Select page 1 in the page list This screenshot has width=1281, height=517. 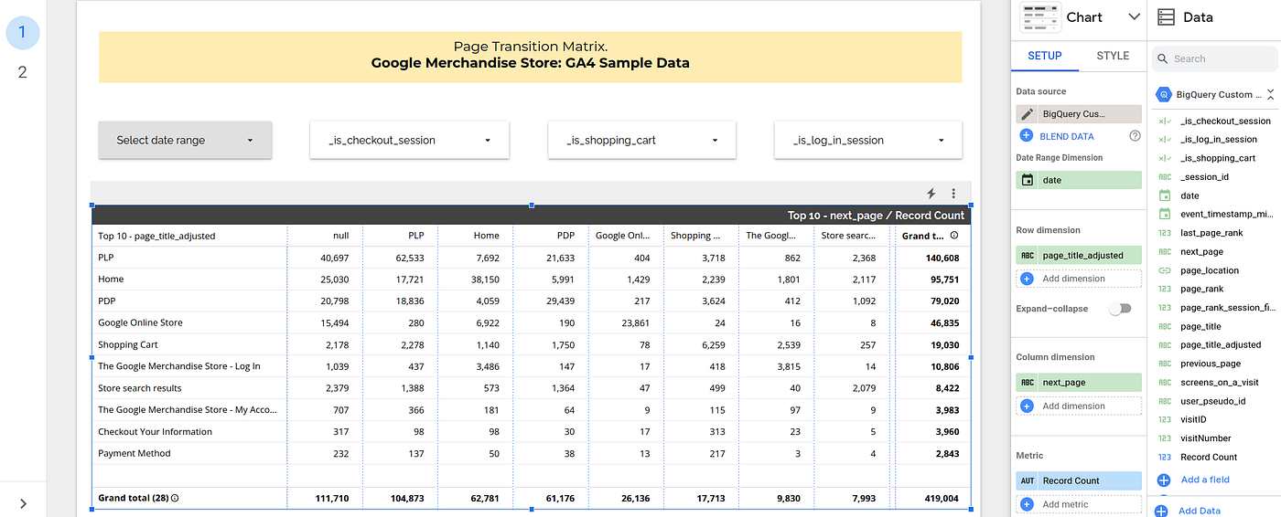pyautogui.click(x=23, y=33)
